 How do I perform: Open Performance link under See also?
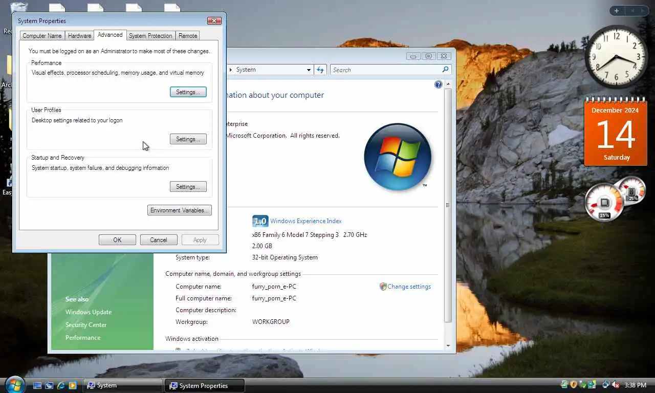click(83, 338)
